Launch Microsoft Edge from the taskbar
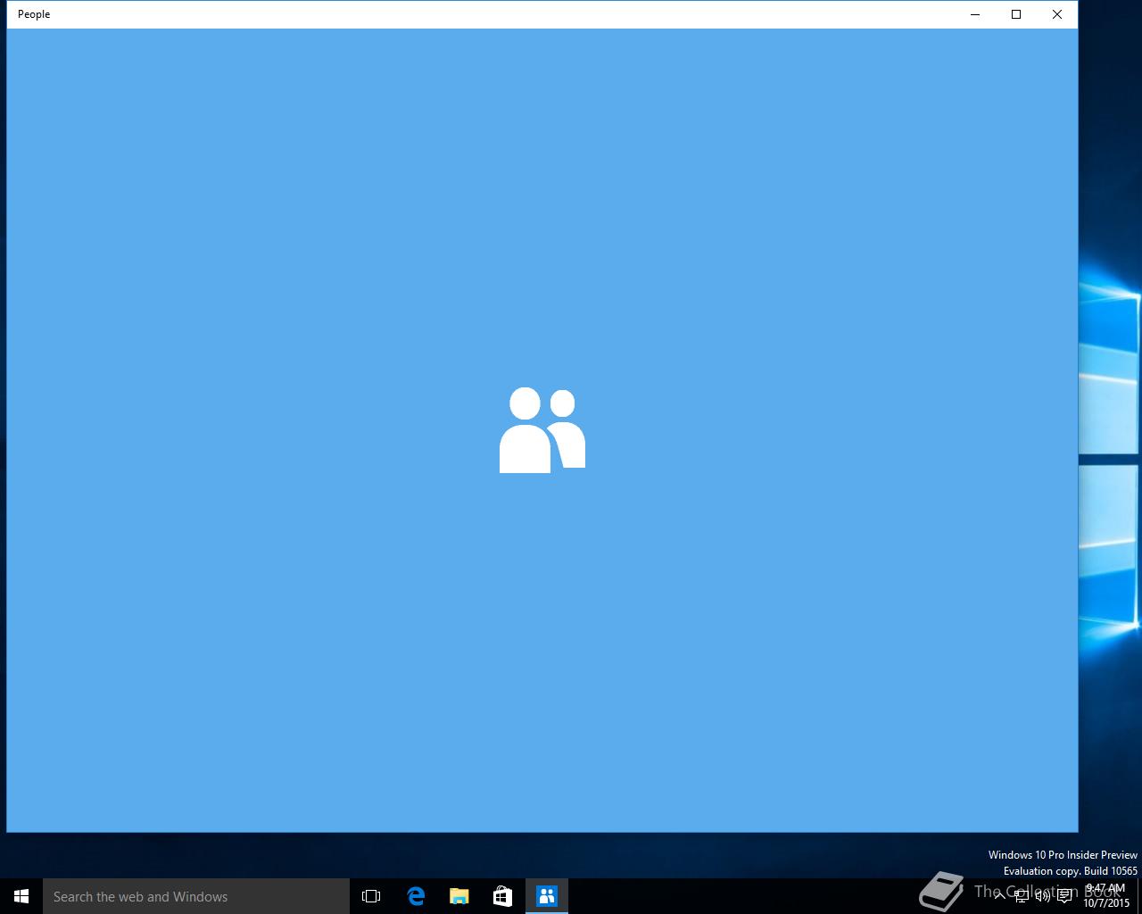Image resolution: width=1142 pixels, height=914 pixels. [416, 896]
